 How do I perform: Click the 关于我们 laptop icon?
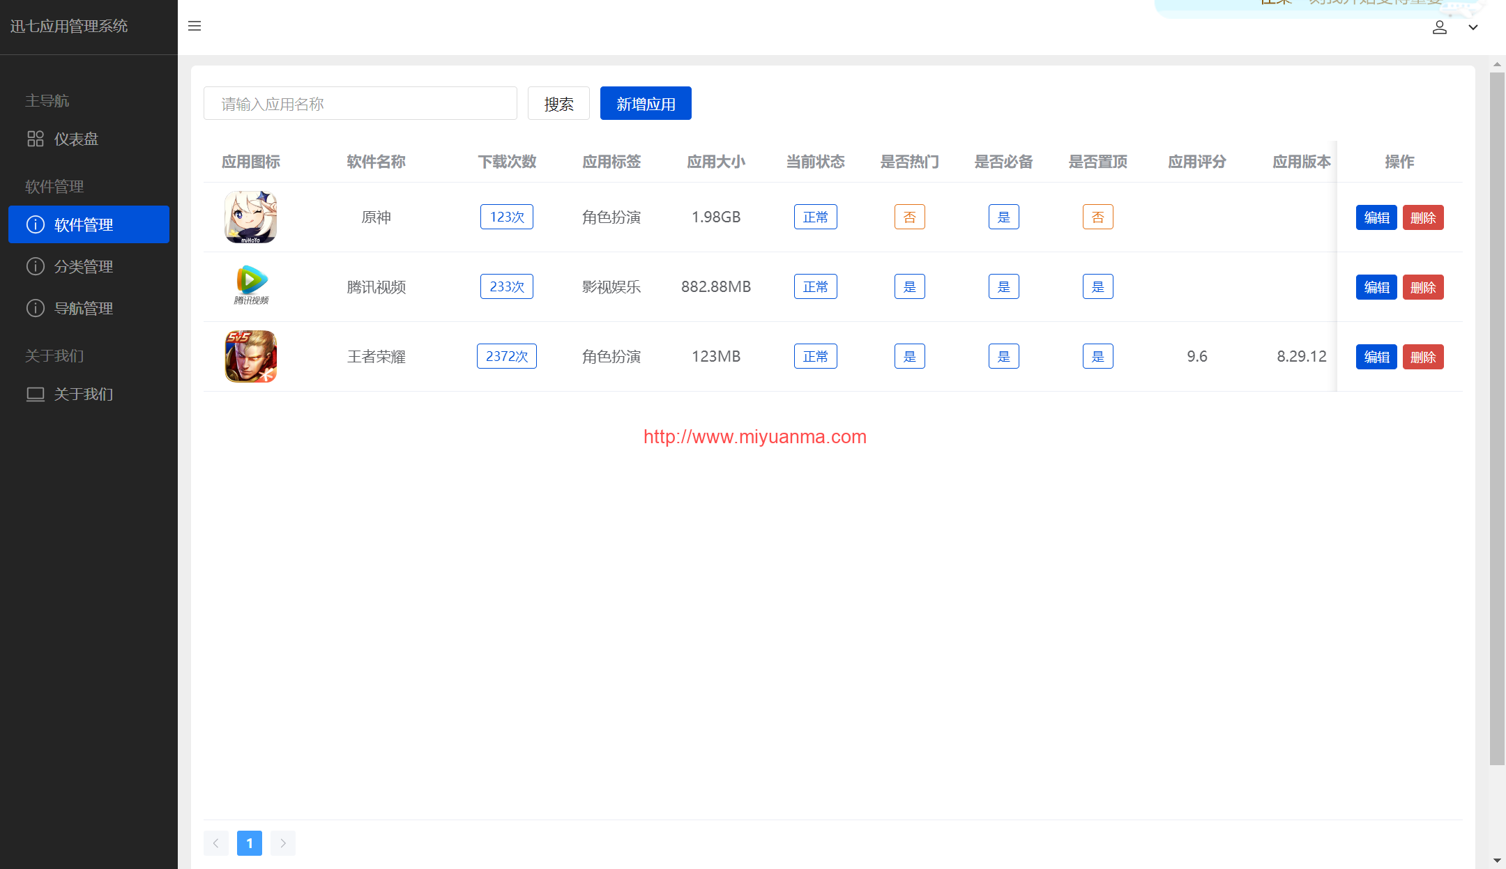click(x=36, y=394)
